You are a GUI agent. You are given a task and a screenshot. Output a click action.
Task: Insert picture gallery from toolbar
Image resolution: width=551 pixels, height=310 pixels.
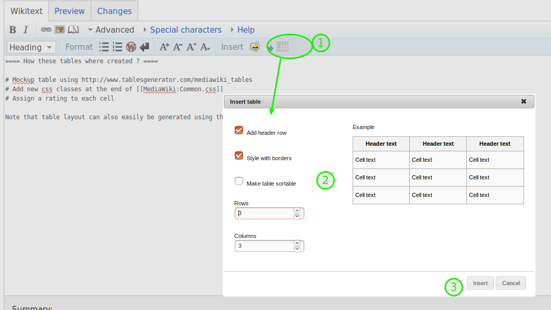[254, 47]
